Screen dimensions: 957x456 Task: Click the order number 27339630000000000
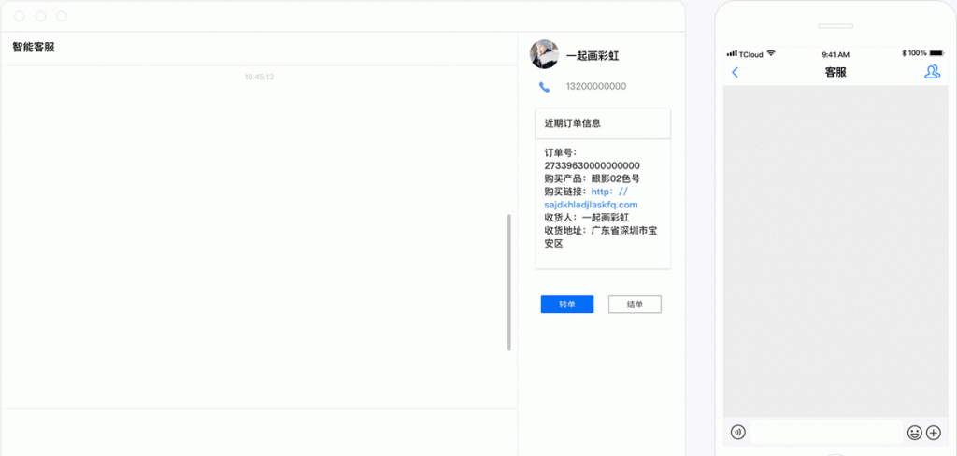[x=592, y=165]
